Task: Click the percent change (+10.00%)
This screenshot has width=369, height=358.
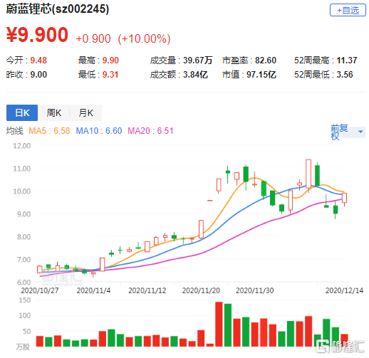Action: [144, 38]
